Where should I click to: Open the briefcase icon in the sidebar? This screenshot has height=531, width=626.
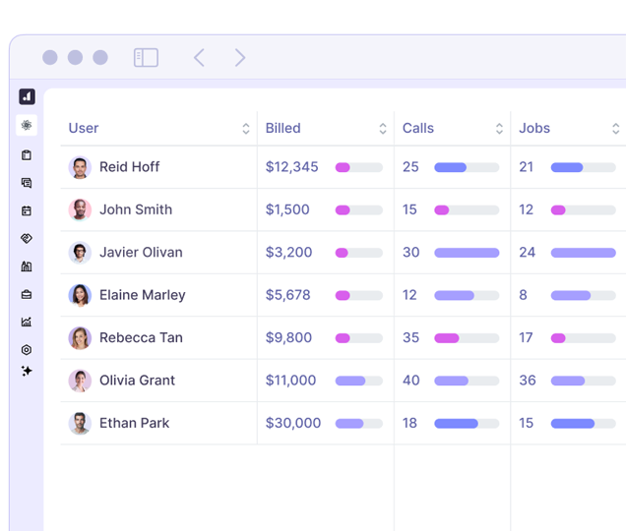pyautogui.click(x=27, y=294)
